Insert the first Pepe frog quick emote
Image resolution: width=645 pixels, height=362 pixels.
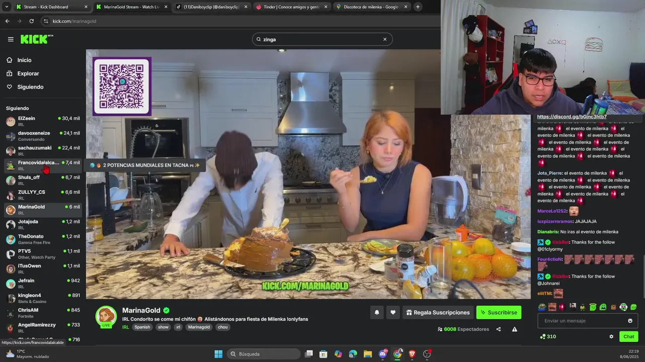click(542, 307)
